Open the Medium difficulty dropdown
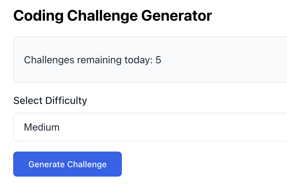 click(150, 127)
